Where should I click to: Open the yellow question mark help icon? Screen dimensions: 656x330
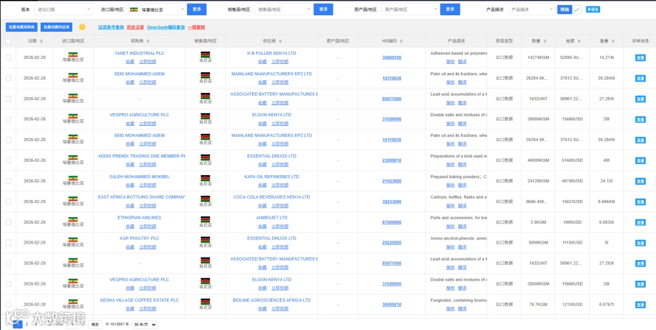82,27
